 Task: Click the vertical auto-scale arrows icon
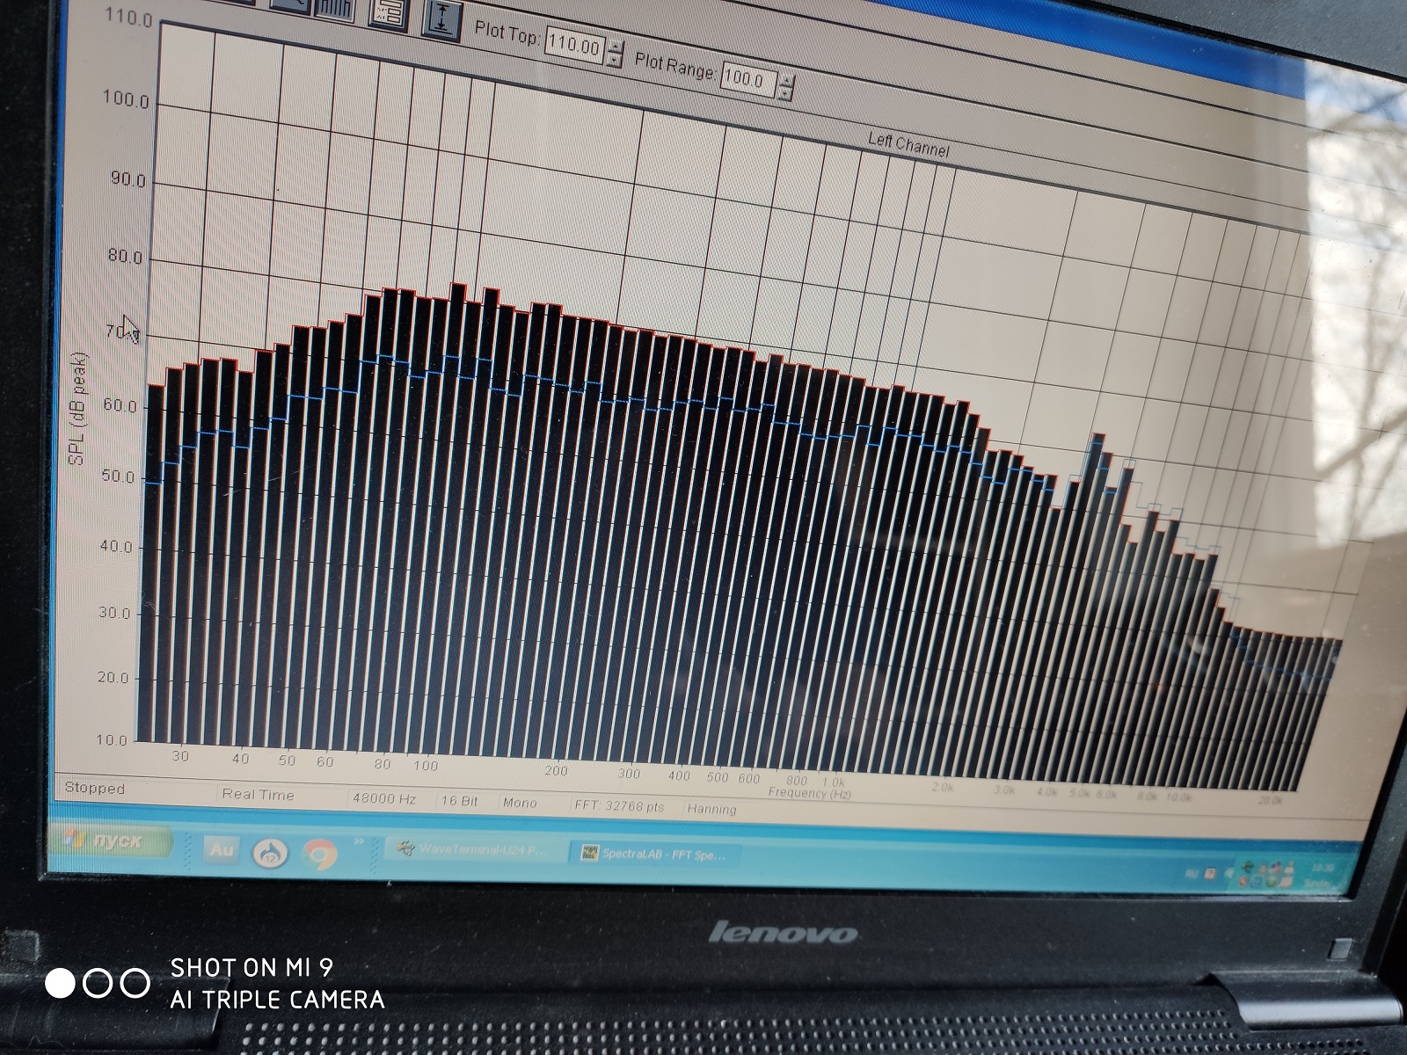tap(441, 20)
